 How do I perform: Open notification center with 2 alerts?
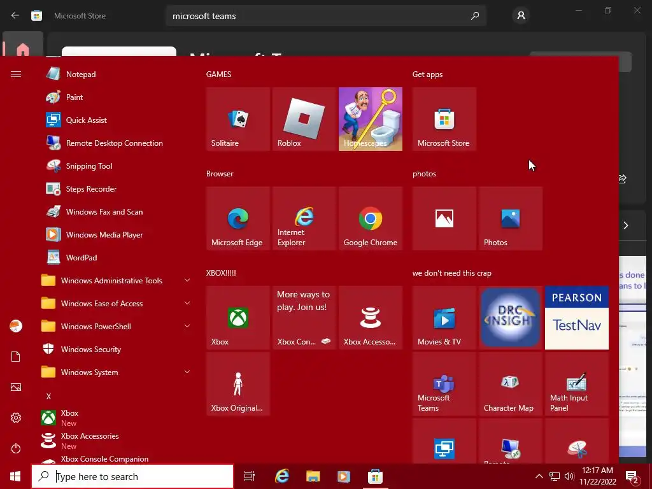(632, 477)
